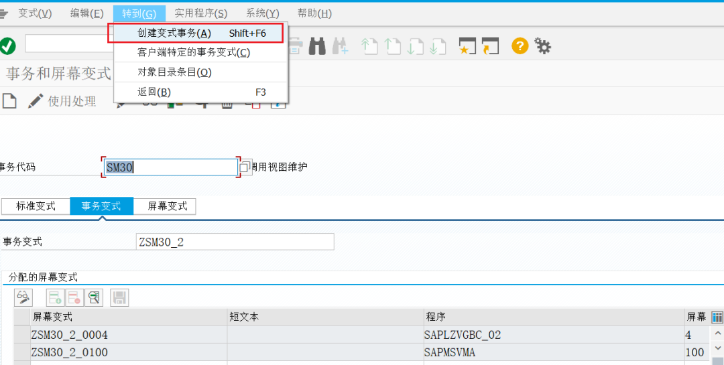The image size is (724, 365).
Task: Click the Create blank page icon
Action: click(9, 100)
